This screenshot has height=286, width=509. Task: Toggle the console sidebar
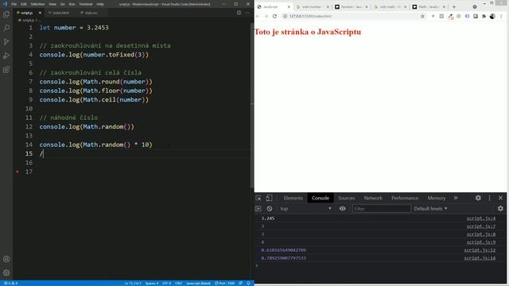click(x=258, y=208)
